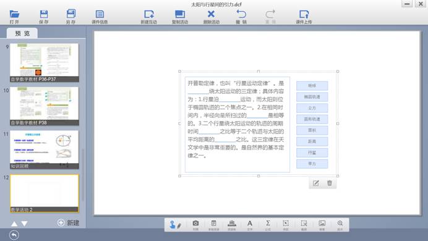The image size is (428, 241).
Task: Add a new slide with 新建 button
Action: click(x=69, y=222)
